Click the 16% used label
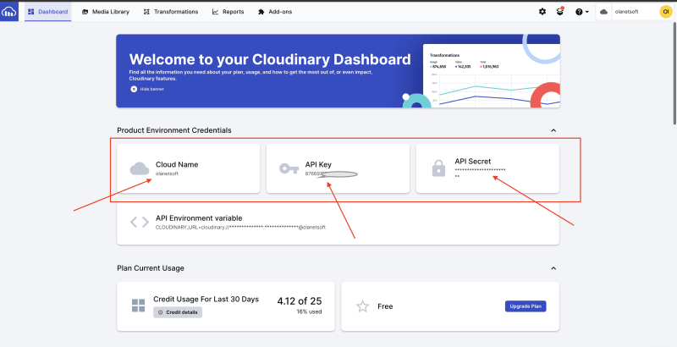Image resolution: width=677 pixels, height=347 pixels. point(309,311)
